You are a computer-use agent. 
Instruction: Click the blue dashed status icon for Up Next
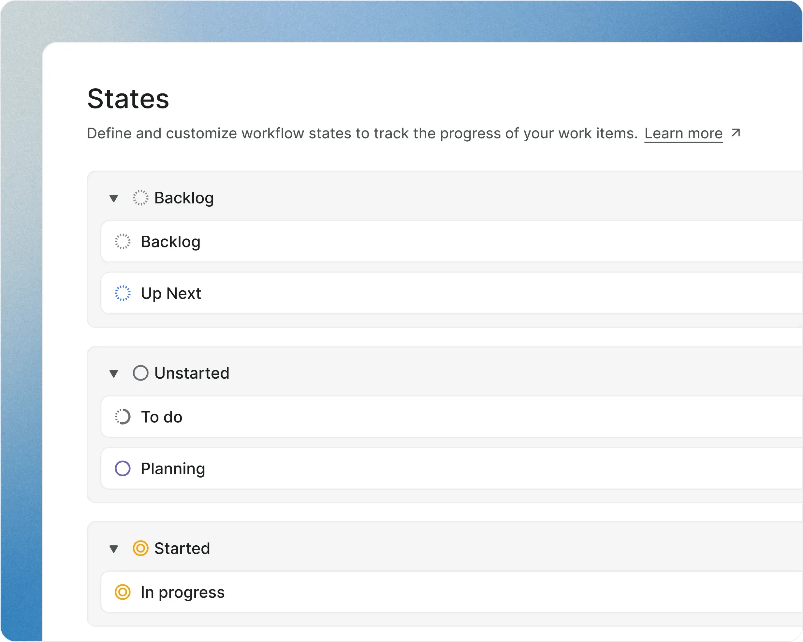click(123, 293)
